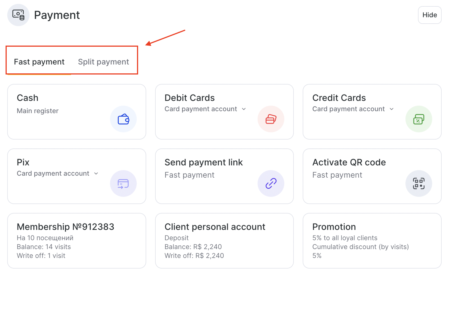The image size is (450, 313).
Task: Click the QR code icon
Action: coord(419,183)
